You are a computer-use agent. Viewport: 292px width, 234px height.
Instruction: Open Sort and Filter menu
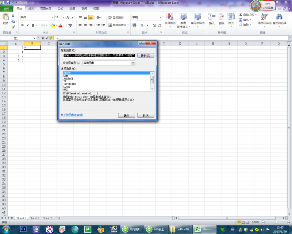(264, 20)
